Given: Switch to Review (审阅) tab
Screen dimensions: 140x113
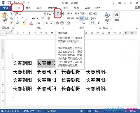Looking at the screenshot, I should [x=87, y=8].
